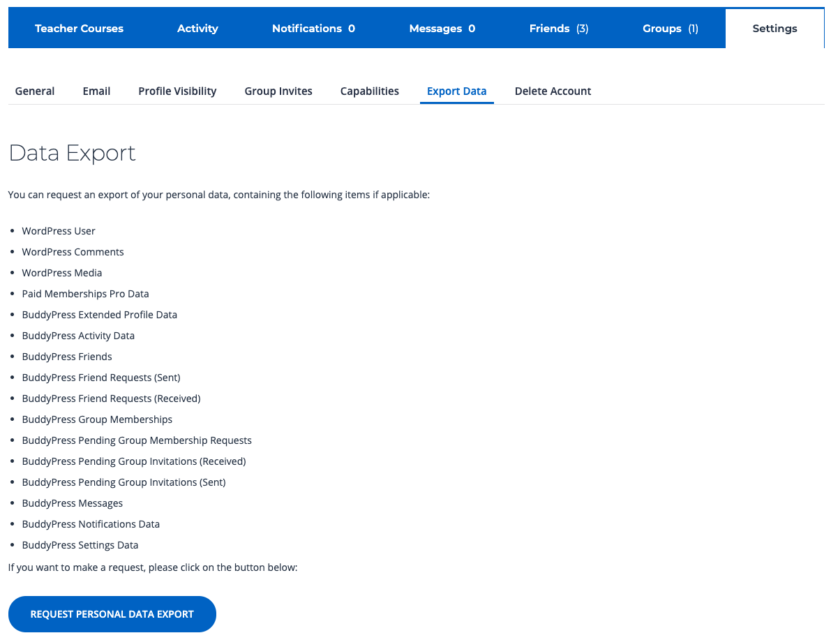The width and height of the screenshot is (831, 640).
Task: Navigate to Delete Account settings
Action: [553, 91]
